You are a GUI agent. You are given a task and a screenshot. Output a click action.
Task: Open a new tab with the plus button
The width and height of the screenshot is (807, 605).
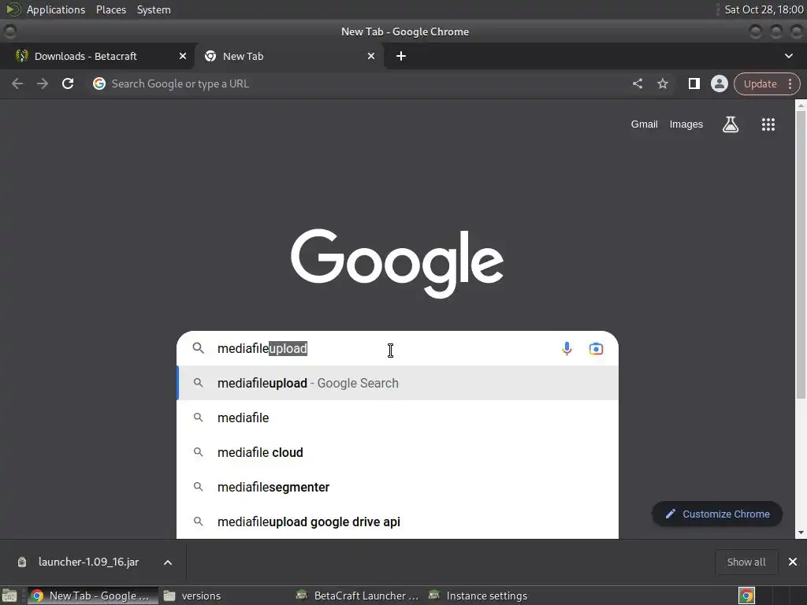(401, 56)
